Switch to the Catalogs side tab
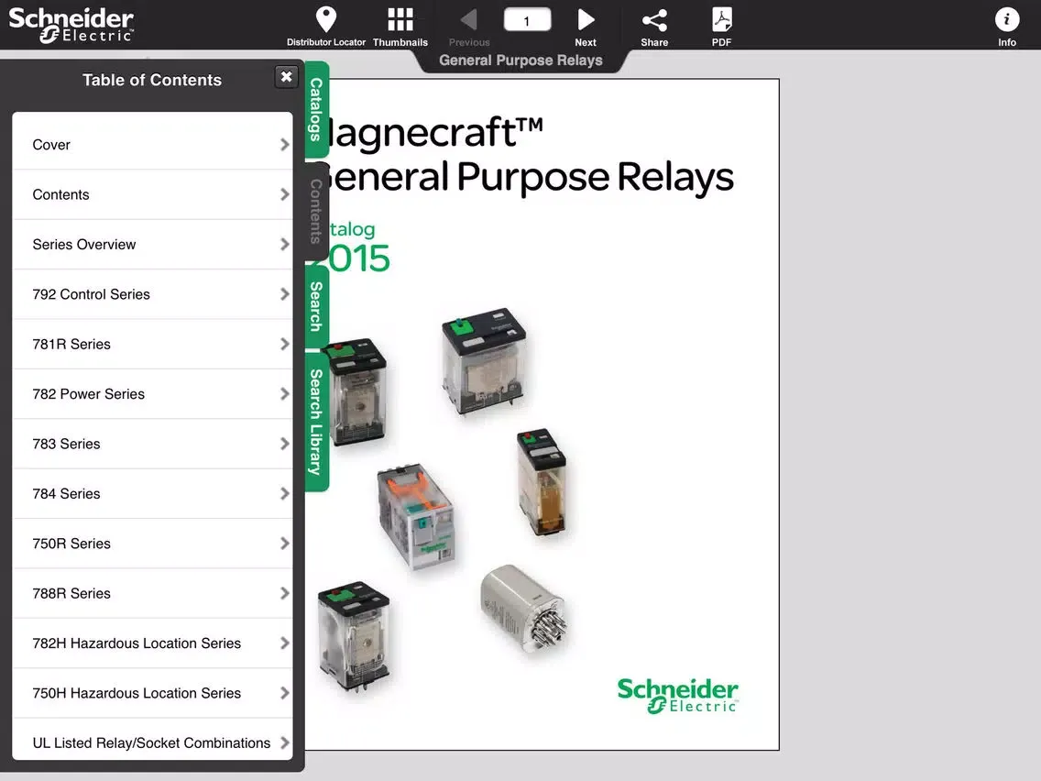The height and width of the screenshot is (781, 1041). (x=317, y=110)
